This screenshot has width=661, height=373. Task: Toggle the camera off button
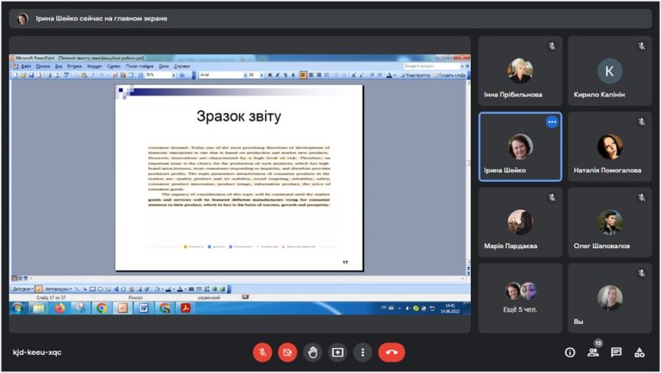(x=287, y=352)
